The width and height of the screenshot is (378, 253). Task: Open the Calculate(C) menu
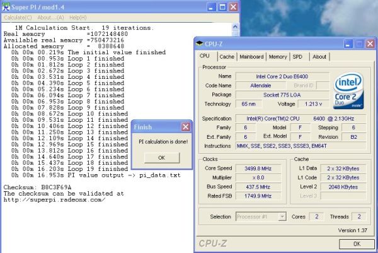click(x=18, y=18)
